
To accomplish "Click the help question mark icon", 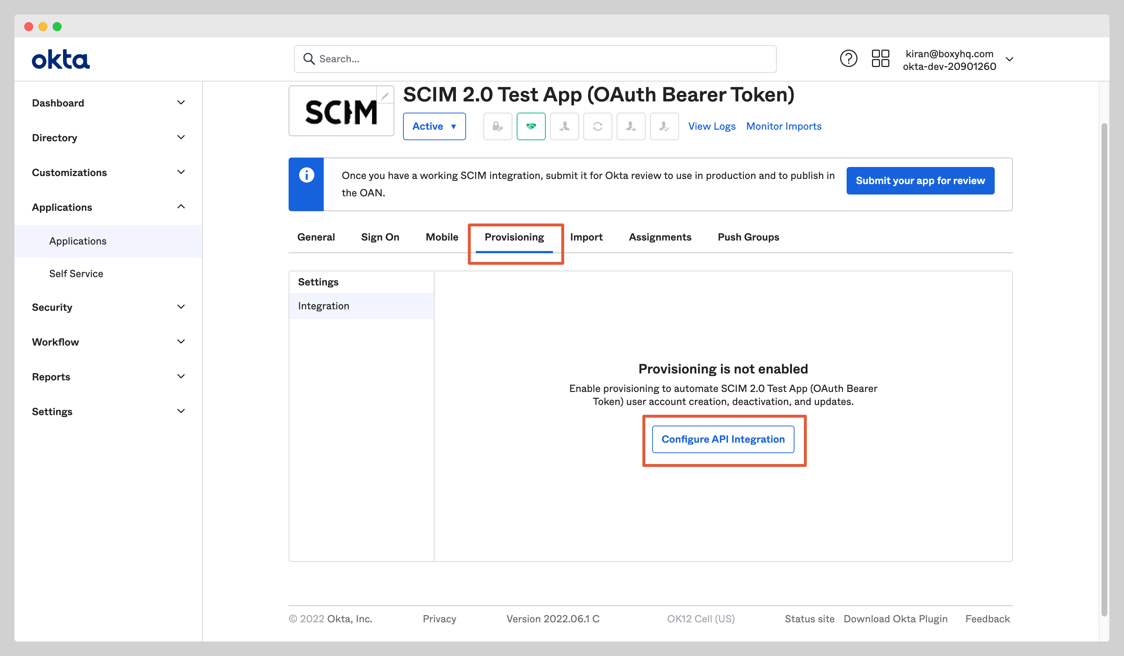I will (849, 58).
